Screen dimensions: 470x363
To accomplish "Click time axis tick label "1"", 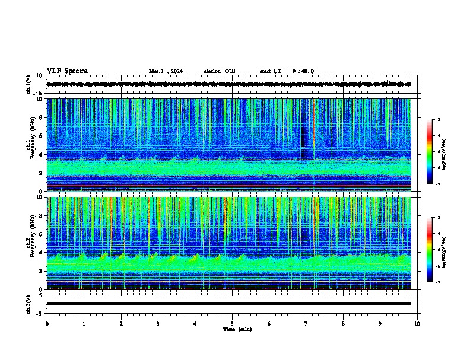I will coord(84,324).
